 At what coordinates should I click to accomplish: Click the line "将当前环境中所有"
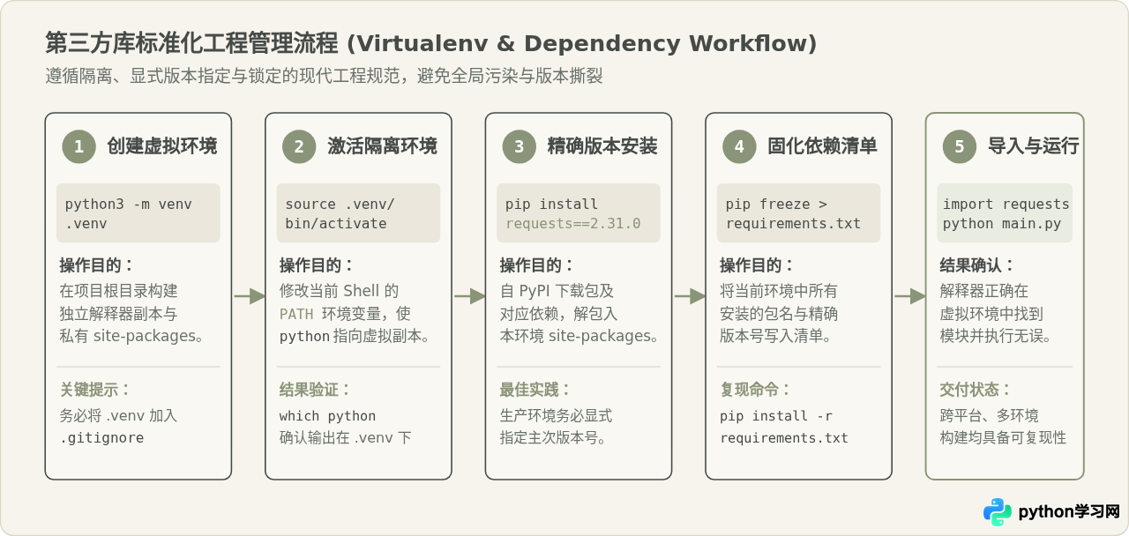(x=779, y=291)
